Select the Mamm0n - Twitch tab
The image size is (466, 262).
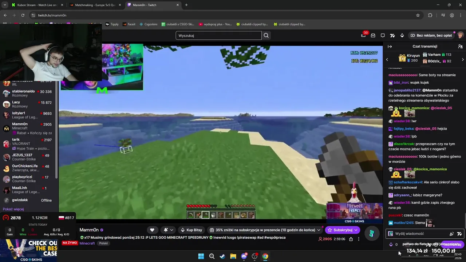point(153,5)
